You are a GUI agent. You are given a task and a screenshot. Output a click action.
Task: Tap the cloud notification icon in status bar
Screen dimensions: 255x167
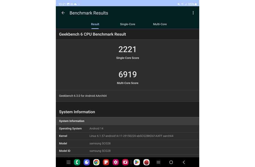tap(75, 4)
